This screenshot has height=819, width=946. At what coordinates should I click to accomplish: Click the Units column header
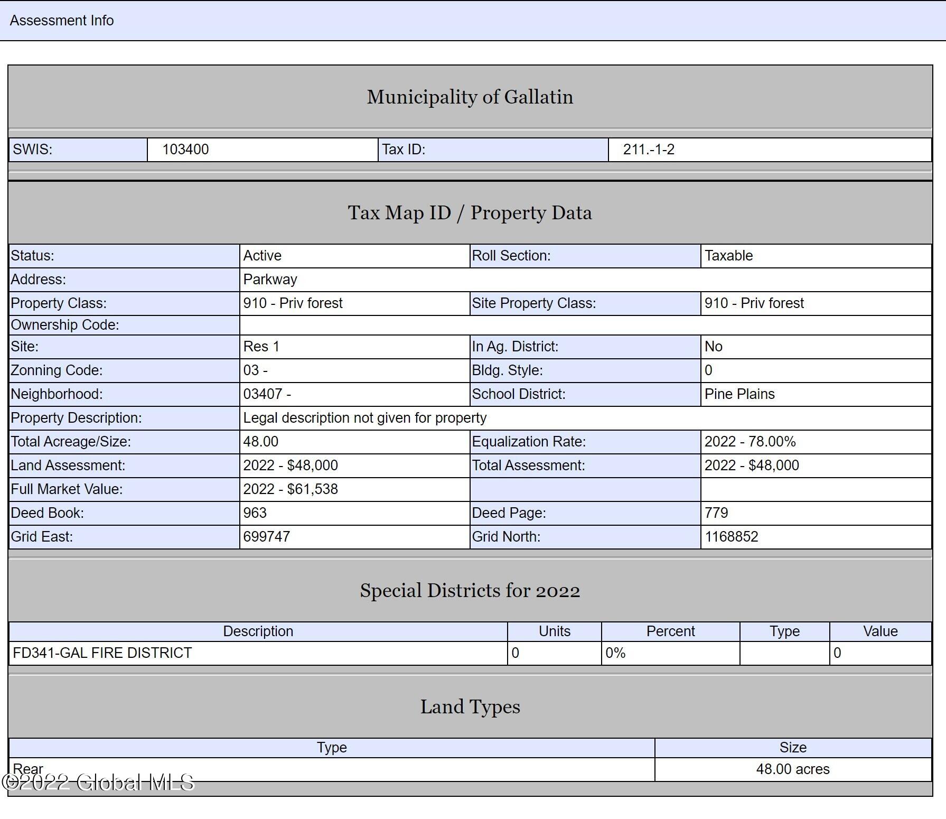point(555,631)
